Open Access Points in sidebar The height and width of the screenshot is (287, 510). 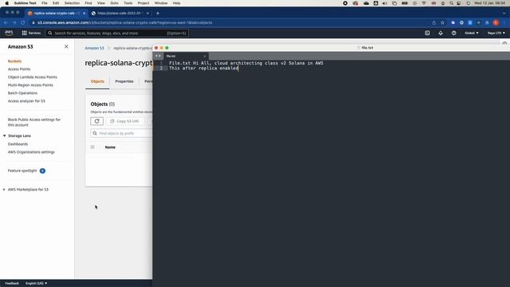coord(19,69)
